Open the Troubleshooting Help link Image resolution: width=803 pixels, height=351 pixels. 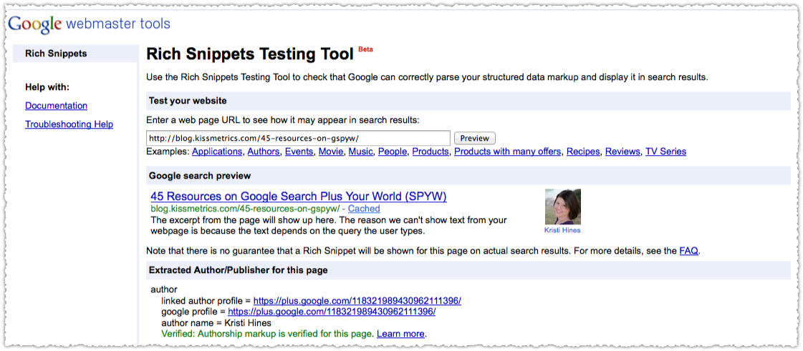pos(69,124)
